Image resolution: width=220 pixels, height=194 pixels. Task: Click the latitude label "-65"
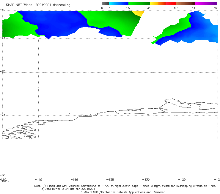(x=3, y=38)
